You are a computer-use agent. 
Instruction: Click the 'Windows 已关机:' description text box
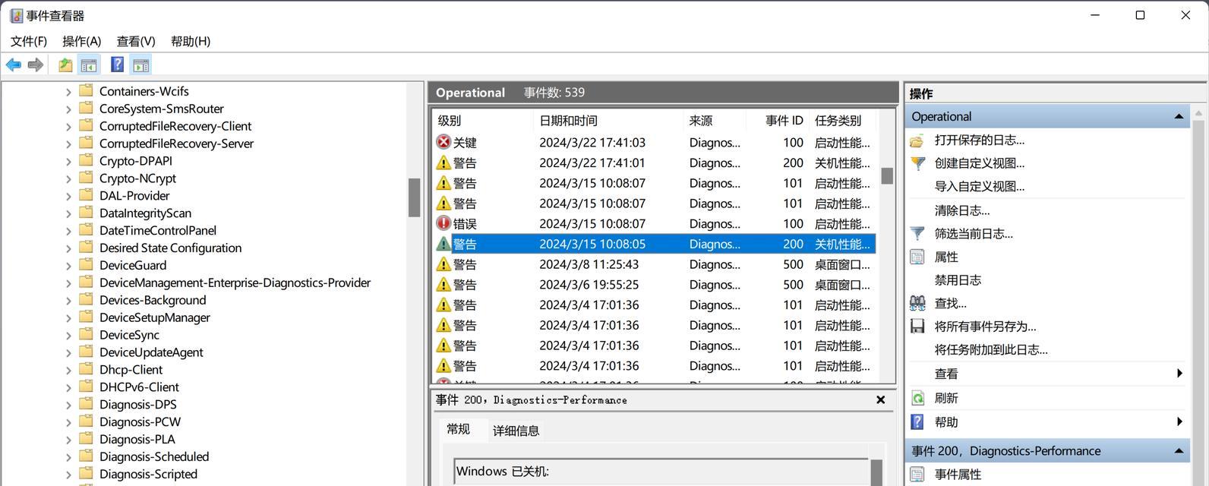pos(661,472)
